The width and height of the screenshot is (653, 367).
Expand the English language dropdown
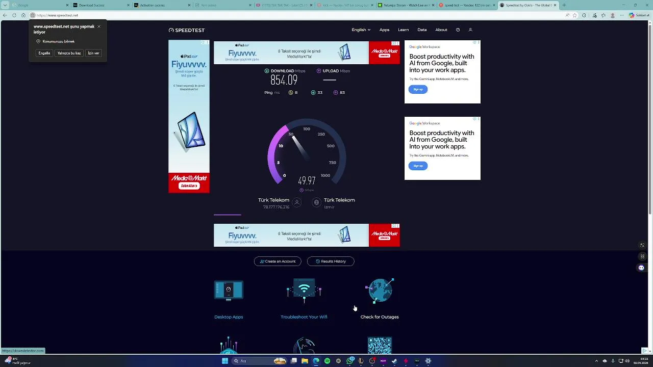click(361, 30)
